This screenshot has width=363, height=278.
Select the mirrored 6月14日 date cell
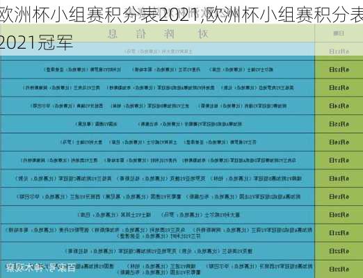click(x=339, y=106)
